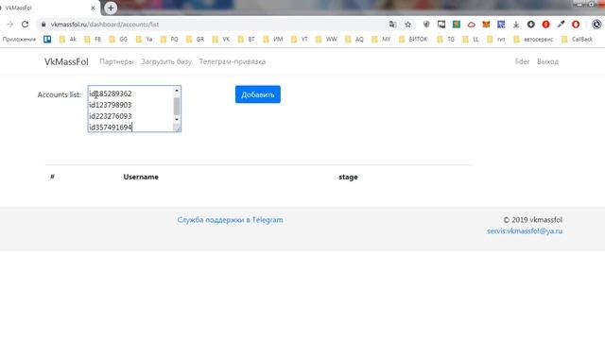Screen dimensions: 605x340
Task: Open the CallBack bookmark folder
Action: (x=578, y=39)
